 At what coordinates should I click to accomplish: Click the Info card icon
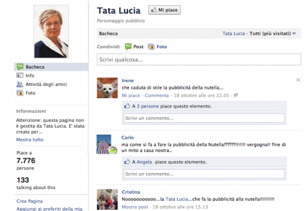click(x=20, y=75)
